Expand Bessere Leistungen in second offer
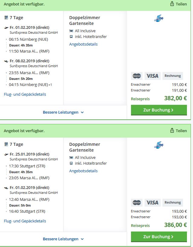The height and width of the screenshot is (247, 193). 63,239
